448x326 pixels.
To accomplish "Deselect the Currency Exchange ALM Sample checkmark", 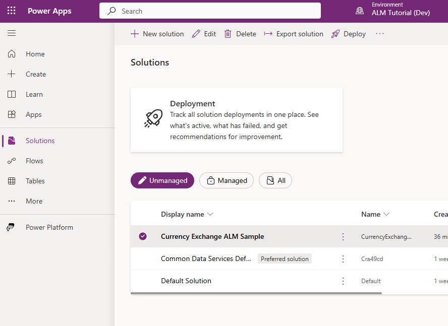I will pos(143,236).
